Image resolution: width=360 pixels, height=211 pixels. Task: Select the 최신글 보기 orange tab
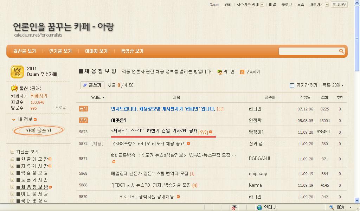(x=25, y=51)
